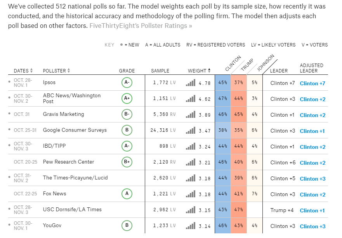Click the weight bars icon for YouGov
Screen dimensions: 342x238
pyautogui.click(x=191, y=226)
